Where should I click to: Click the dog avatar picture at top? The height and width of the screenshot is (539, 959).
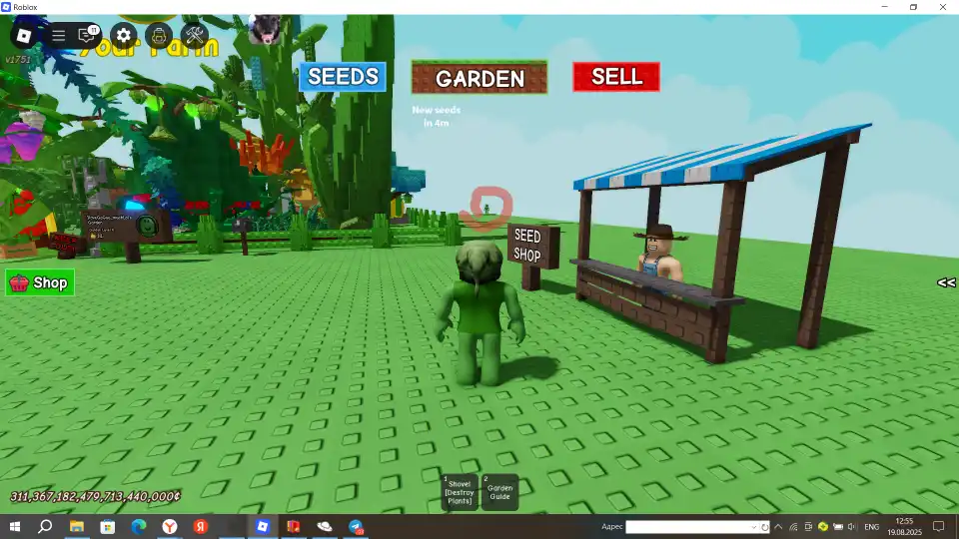tap(265, 29)
